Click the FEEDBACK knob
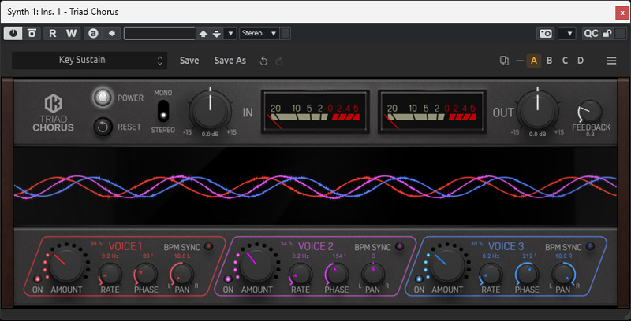 click(x=588, y=112)
